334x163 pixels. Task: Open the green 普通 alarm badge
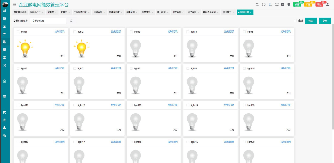297,4
